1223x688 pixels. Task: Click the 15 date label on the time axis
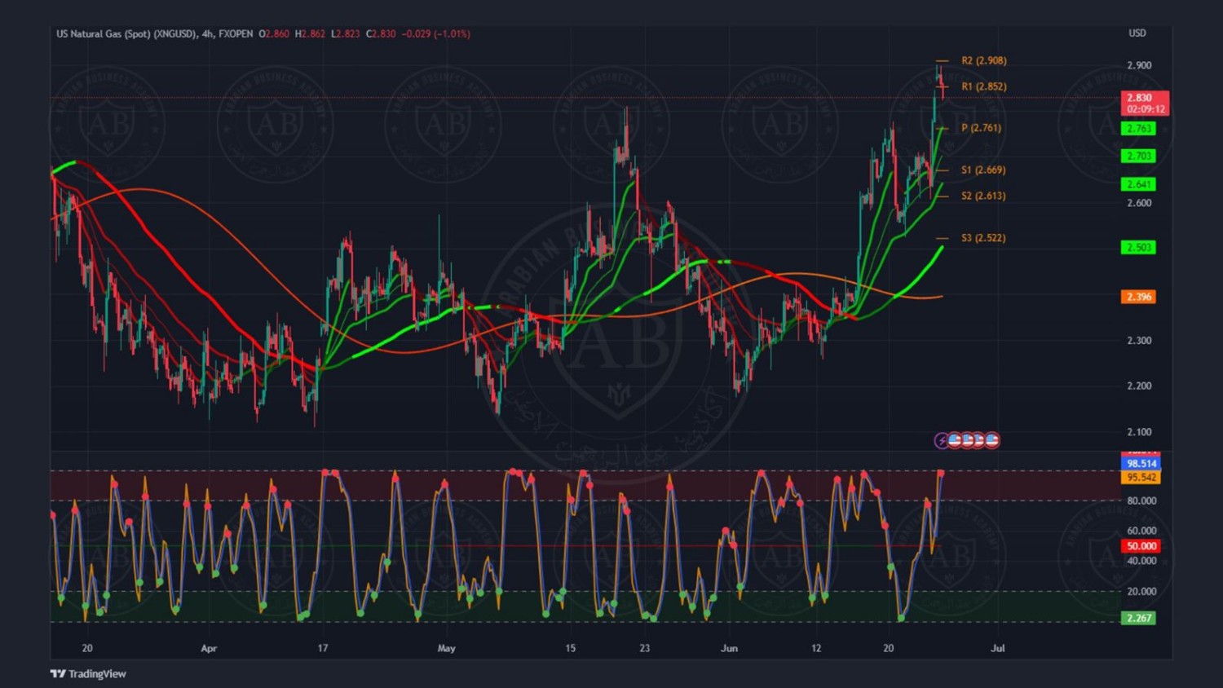pyautogui.click(x=570, y=649)
